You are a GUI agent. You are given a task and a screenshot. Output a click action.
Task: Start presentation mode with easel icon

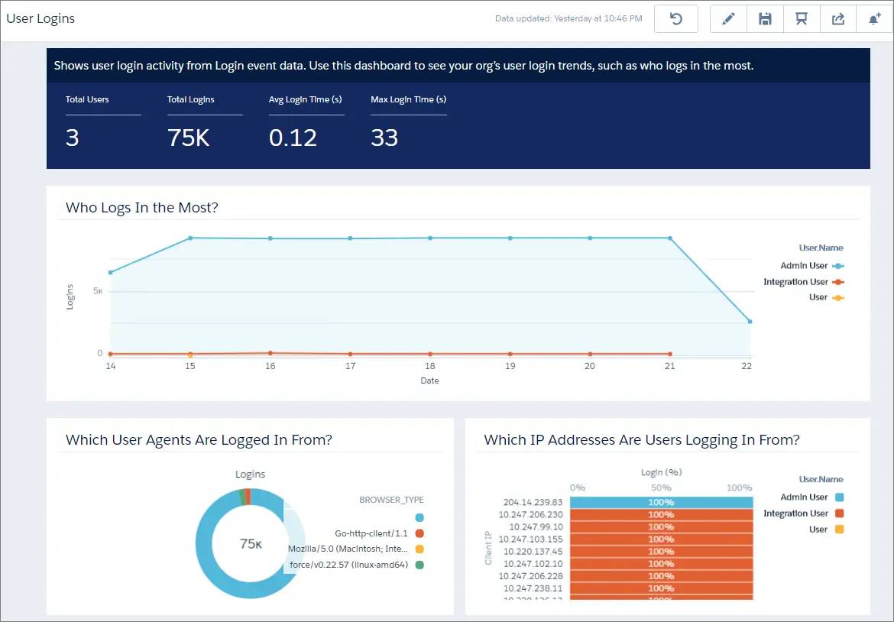point(801,19)
